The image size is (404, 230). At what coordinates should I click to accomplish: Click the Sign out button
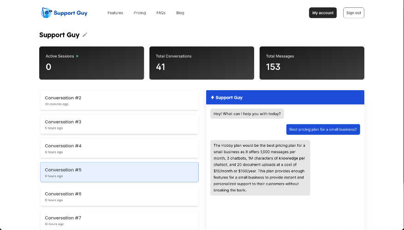353,13
